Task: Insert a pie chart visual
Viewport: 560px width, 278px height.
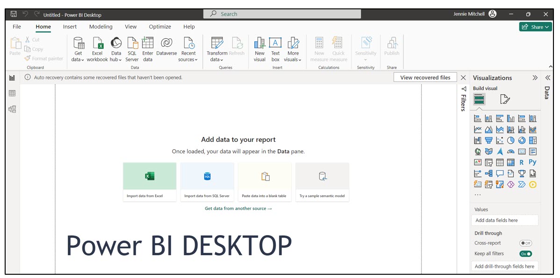Action: pyautogui.click(x=511, y=140)
